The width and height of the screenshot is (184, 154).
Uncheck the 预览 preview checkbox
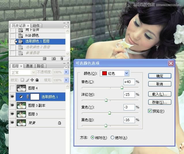coord(150,111)
